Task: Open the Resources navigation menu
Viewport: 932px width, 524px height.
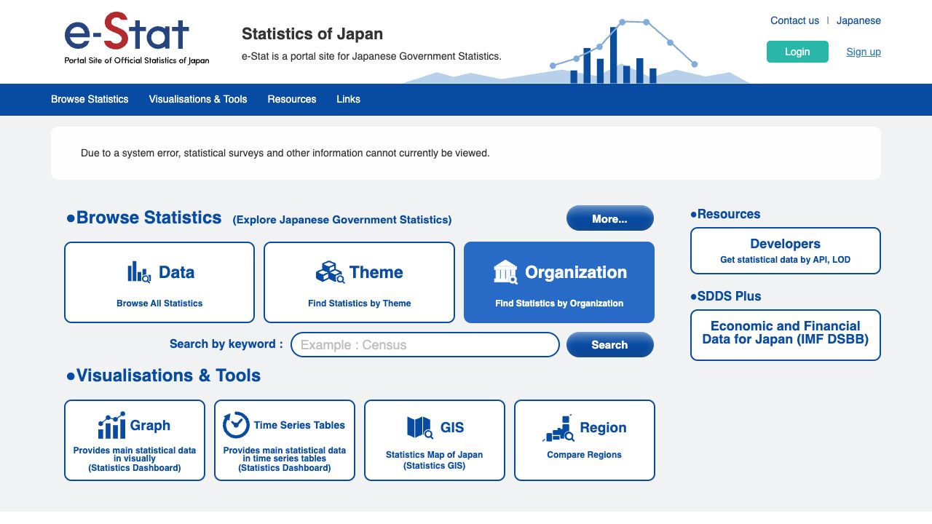Action: pyautogui.click(x=292, y=100)
